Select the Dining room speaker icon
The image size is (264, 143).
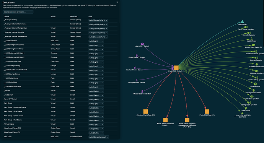(x=249, y=102)
